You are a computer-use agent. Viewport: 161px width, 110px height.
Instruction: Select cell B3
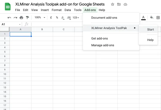coord(42,43)
